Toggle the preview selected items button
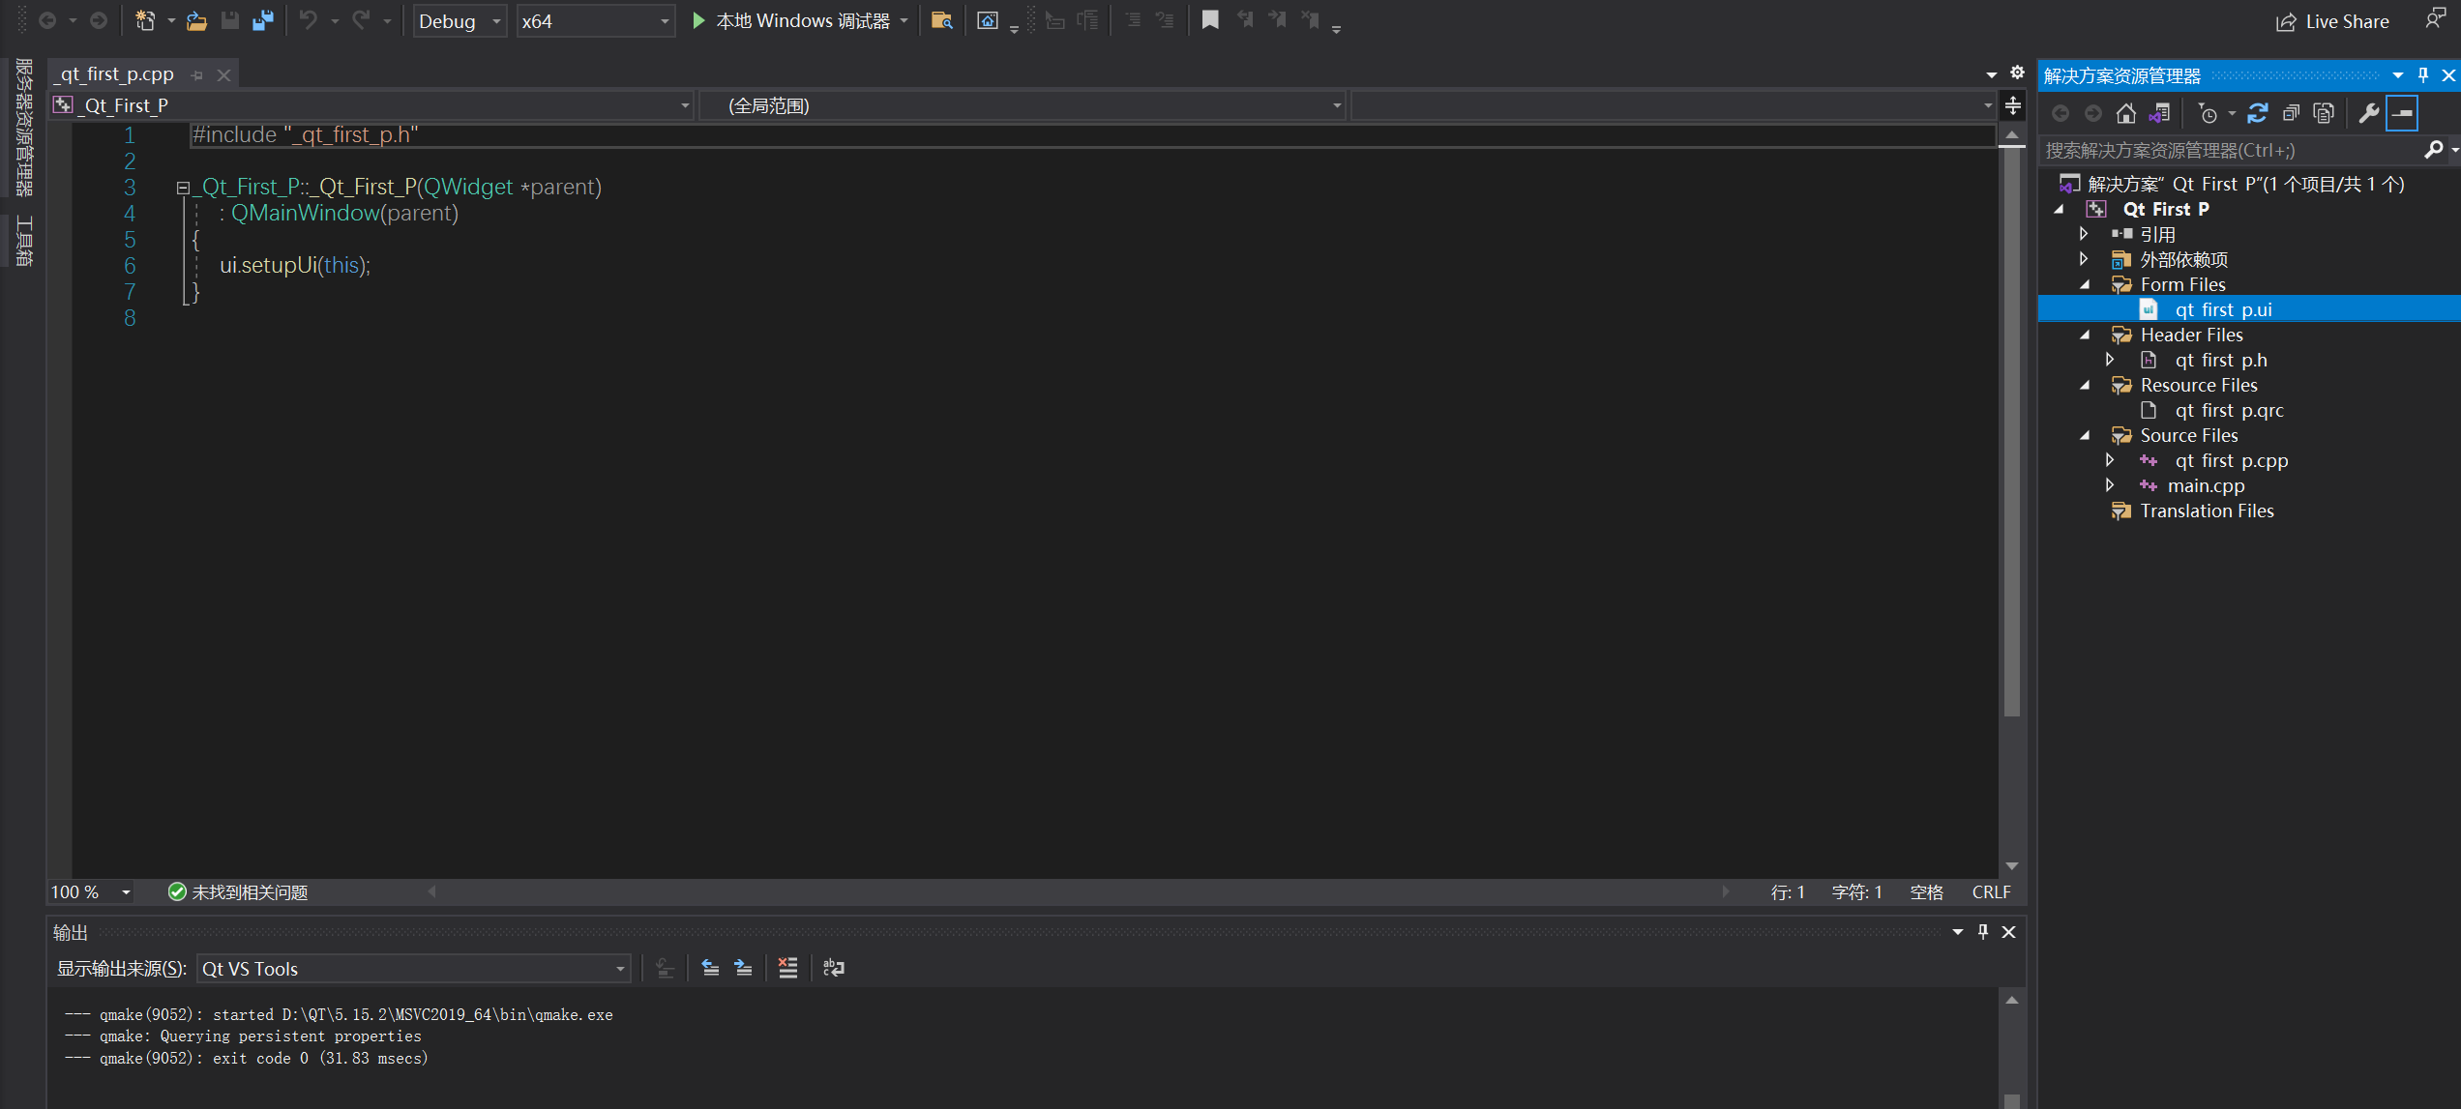The image size is (2461, 1109). [2402, 114]
